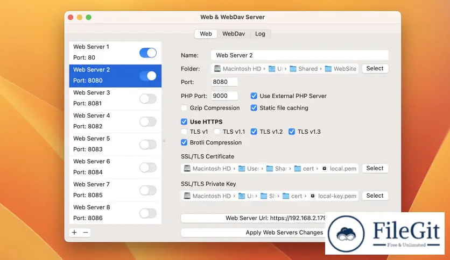Enable the Web Server 3 switch
Viewport: 450px width, 260px height.
147,98
